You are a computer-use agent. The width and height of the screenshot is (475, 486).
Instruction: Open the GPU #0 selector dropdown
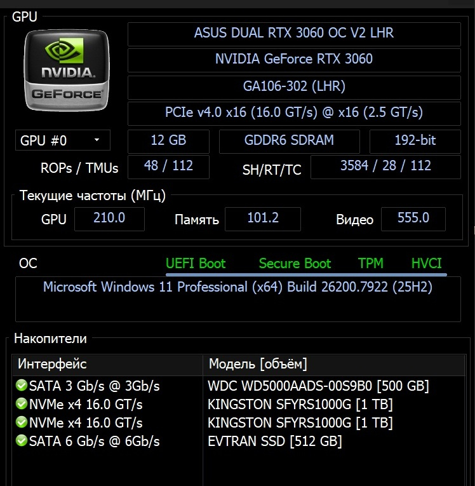[62, 140]
